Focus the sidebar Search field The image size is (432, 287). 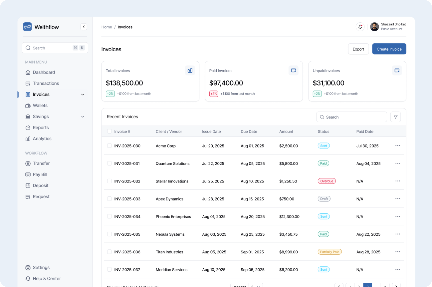(x=55, y=48)
